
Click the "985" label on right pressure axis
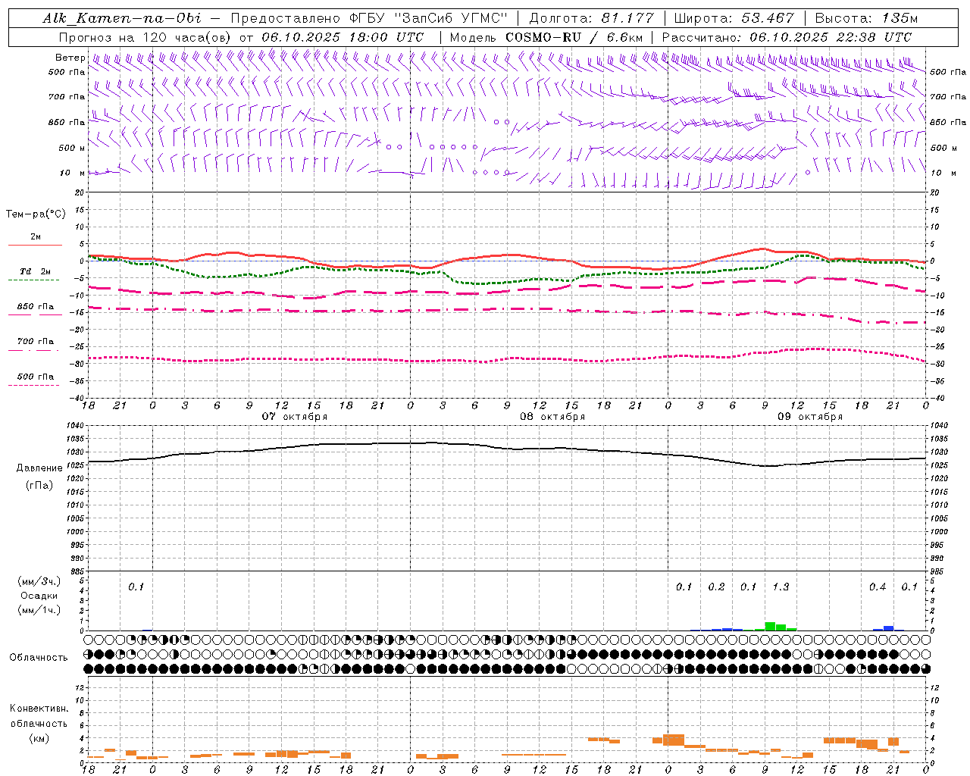939,571
